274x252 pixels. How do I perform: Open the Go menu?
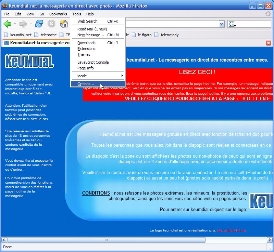pos(41,14)
